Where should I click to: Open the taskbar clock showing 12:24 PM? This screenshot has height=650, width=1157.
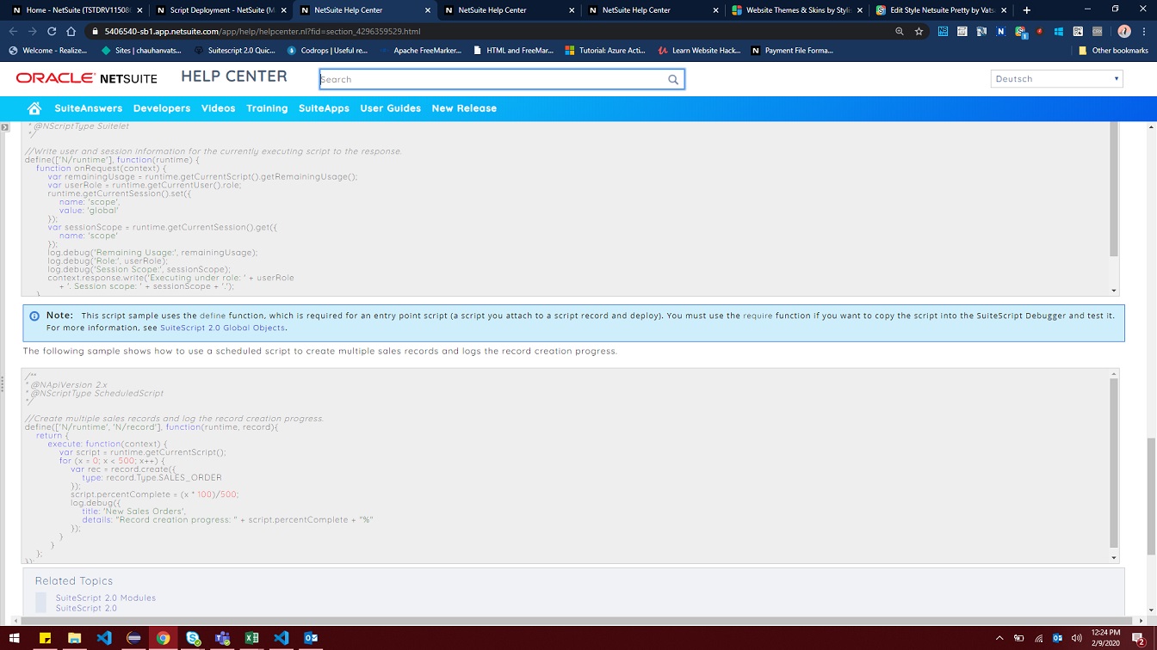tap(1104, 638)
